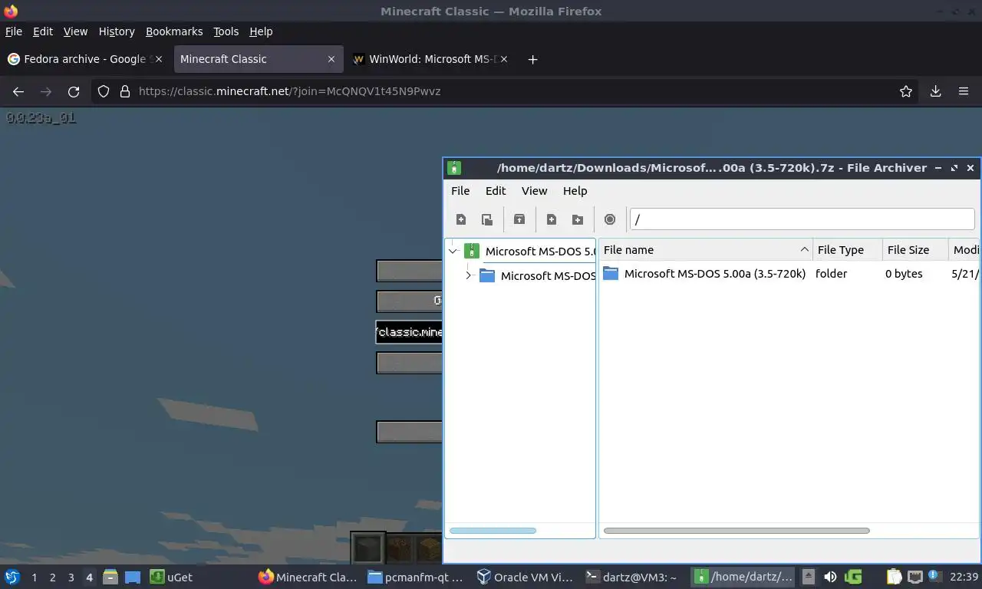982x589 pixels.
Task: Click Firefox back arrow button
Action: click(18, 91)
